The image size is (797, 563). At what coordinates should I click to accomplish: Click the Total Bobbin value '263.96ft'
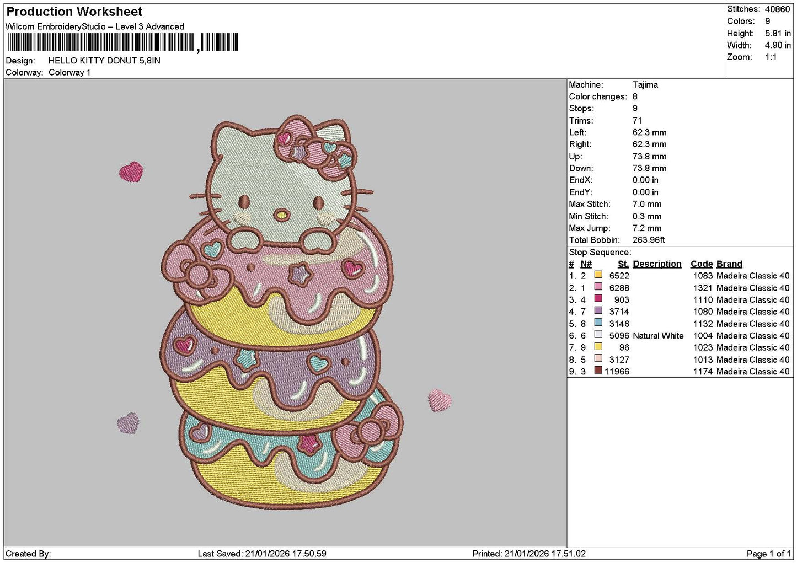(x=649, y=240)
